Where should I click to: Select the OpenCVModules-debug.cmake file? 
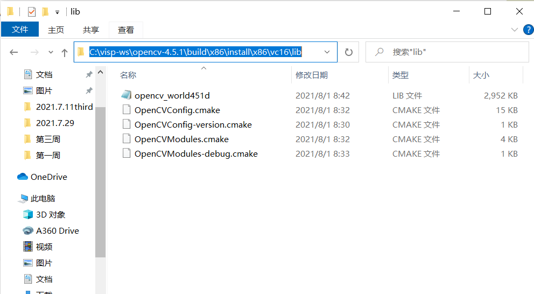click(x=196, y=153)
